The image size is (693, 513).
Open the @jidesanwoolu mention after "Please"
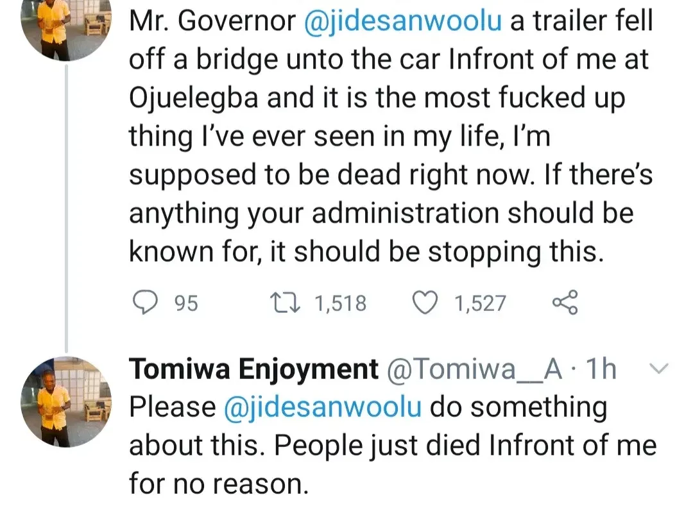(x=323, y=408)
